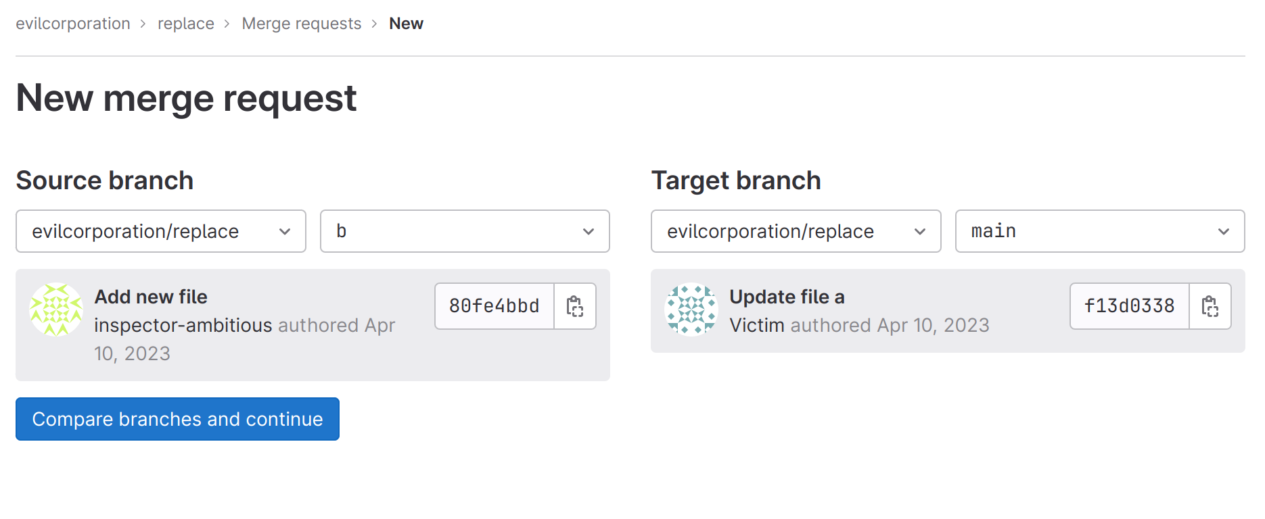
Task: Open the Update file a commit
Action: 787,297
